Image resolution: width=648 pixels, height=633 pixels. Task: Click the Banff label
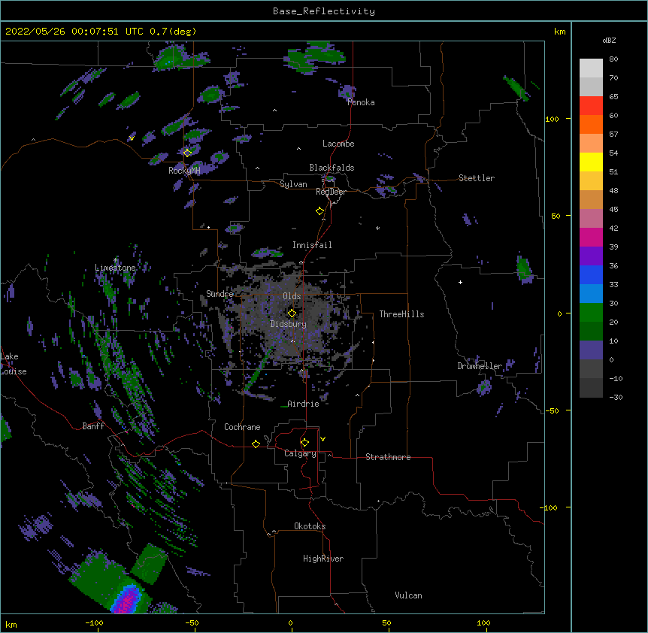coord(93,426)
